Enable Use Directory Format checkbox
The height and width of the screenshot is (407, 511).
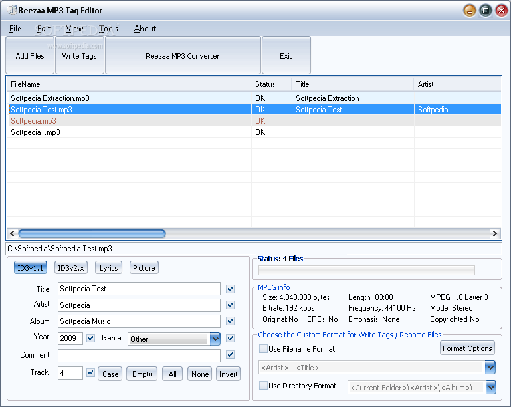(x=263, y=385)
